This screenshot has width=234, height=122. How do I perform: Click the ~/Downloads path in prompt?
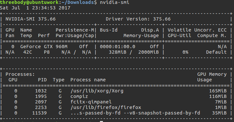77,2
